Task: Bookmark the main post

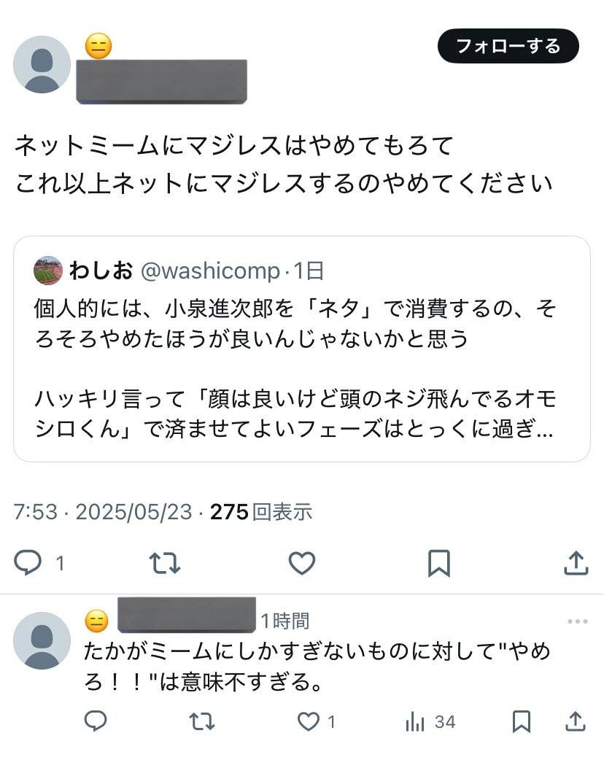Action: pyautogui.click(x=438, y=562)
